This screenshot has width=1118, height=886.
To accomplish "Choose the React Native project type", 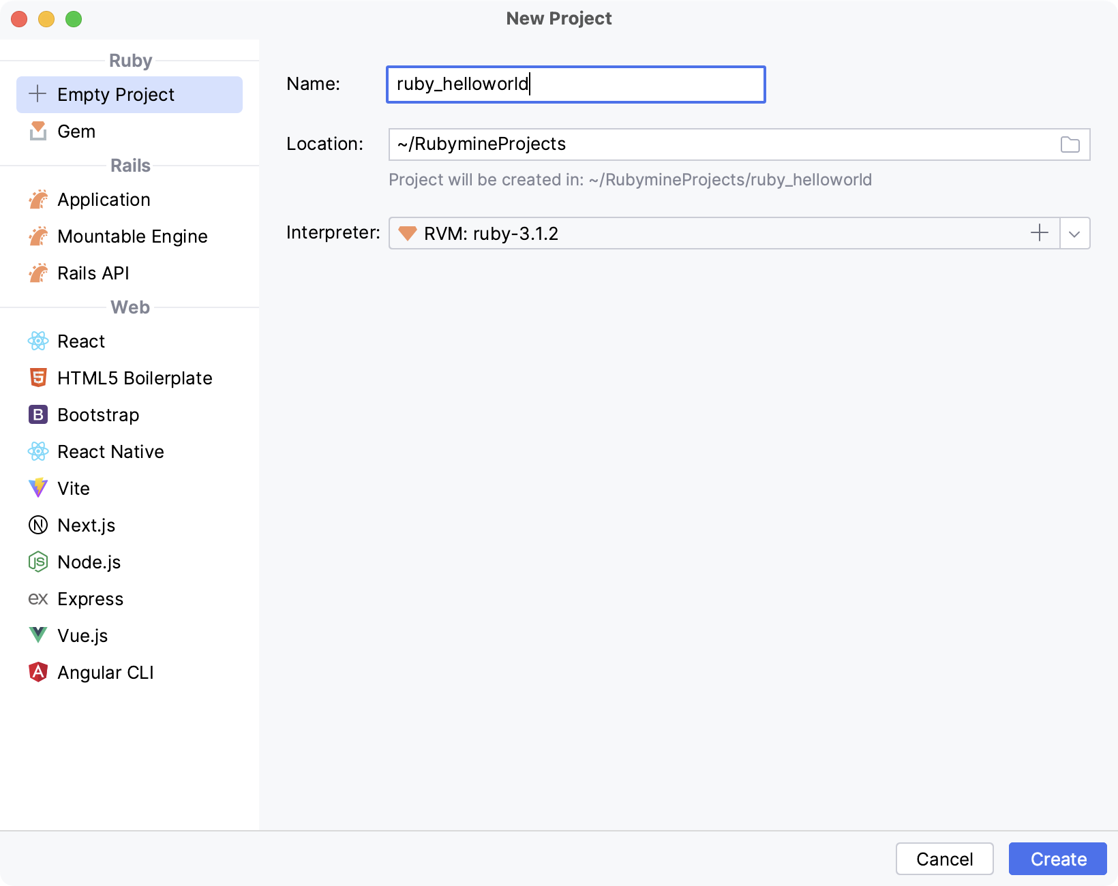I will (x=110, y=451).
